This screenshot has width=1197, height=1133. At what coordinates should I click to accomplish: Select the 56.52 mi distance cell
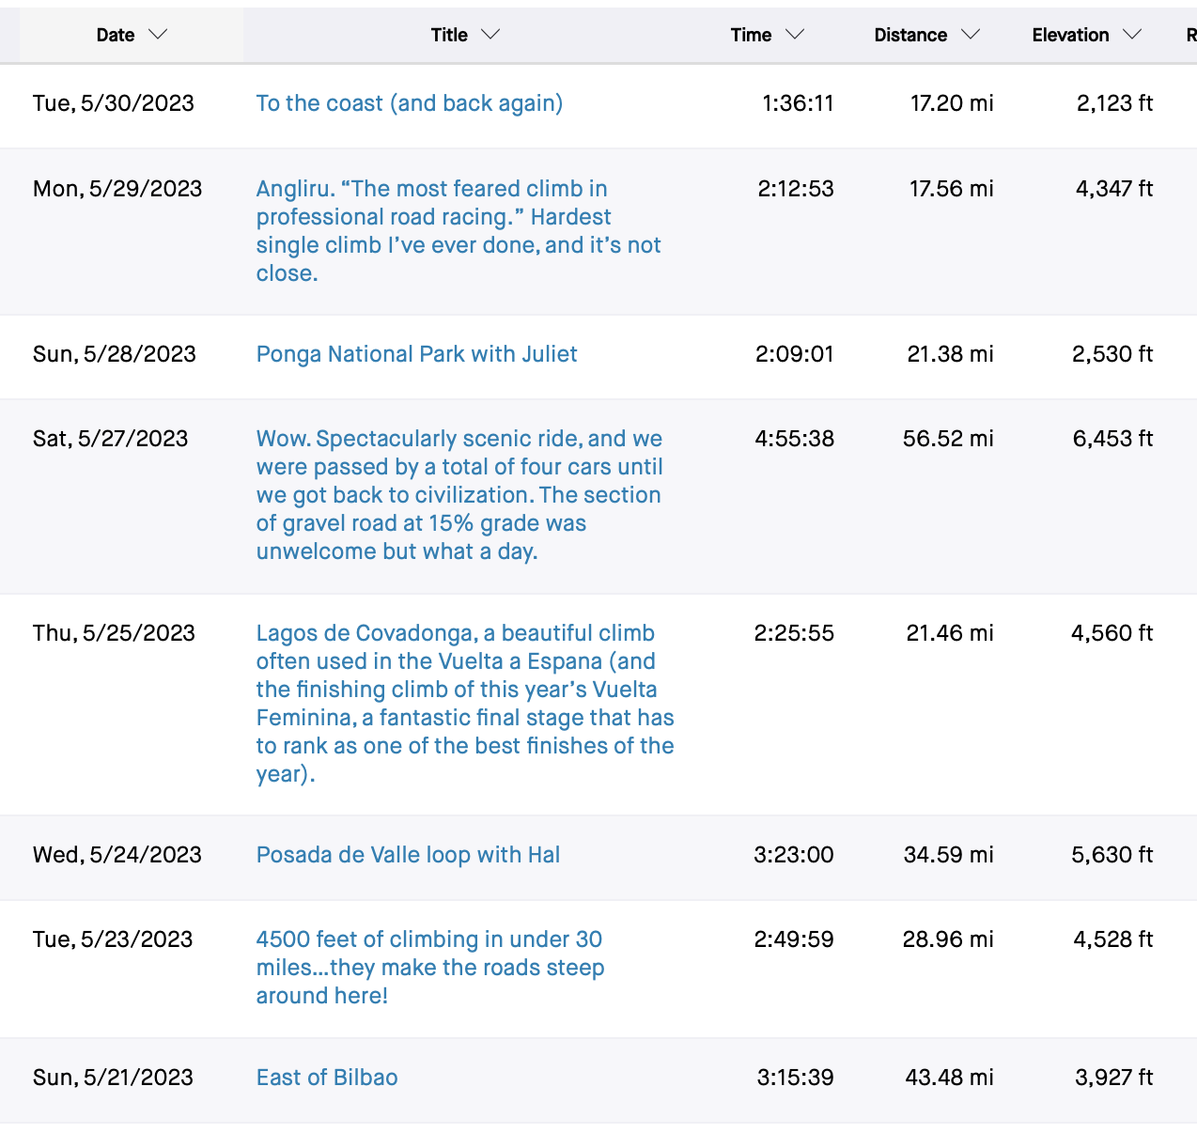point(947,439)
